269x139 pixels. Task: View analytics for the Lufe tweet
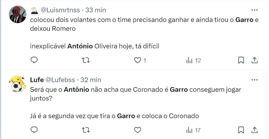coord(190,130)
